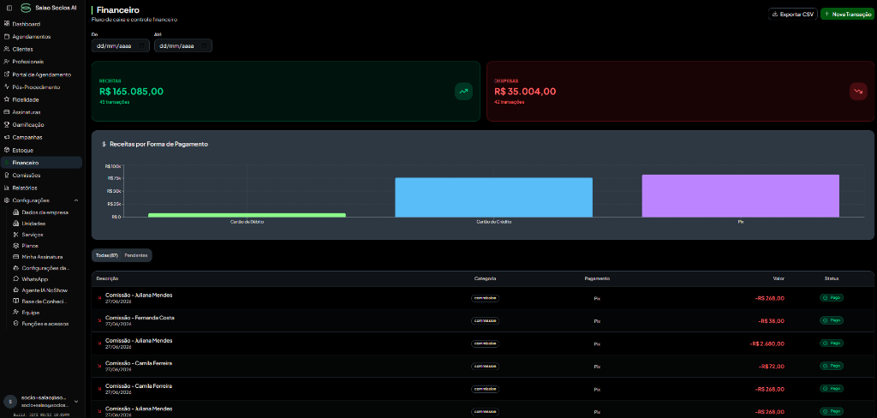This screenshot has width=877, height=418.
Task: Go to Clientes using its people icon
Action: (7, 49)
